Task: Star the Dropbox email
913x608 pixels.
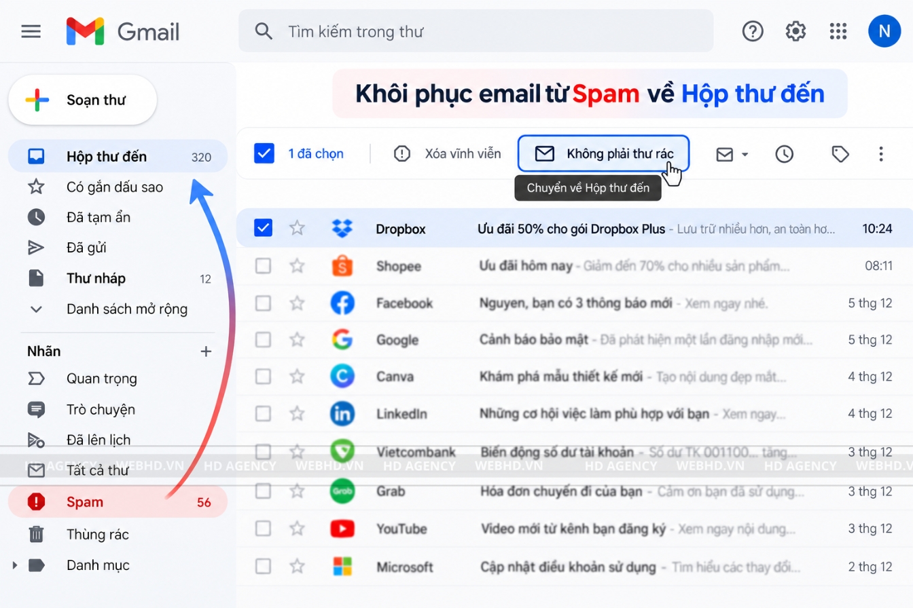Action: coord(297,228)
